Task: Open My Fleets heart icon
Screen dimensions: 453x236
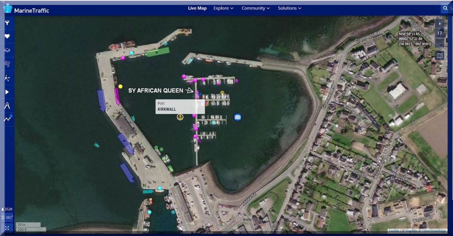Action: 7,36
